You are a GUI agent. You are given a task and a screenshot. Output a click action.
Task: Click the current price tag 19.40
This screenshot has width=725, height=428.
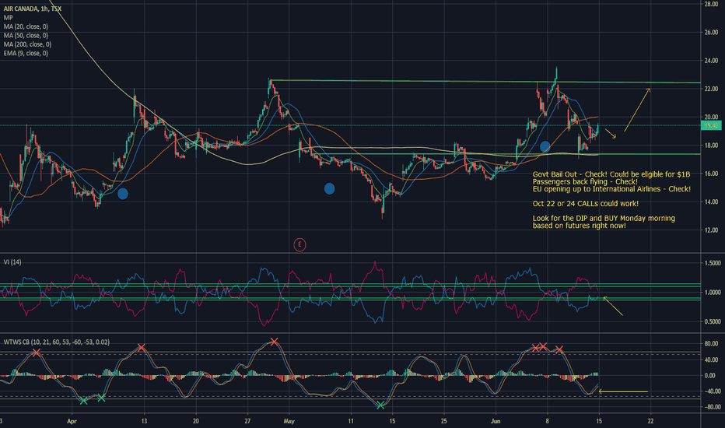coord(711,125)
